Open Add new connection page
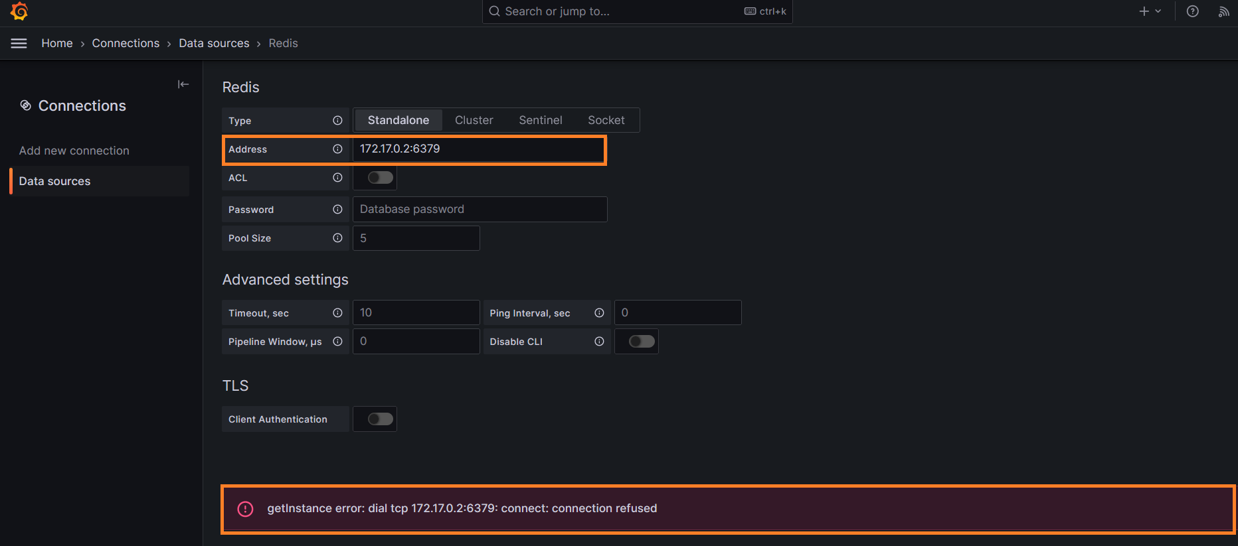 [x=74, y=151]
